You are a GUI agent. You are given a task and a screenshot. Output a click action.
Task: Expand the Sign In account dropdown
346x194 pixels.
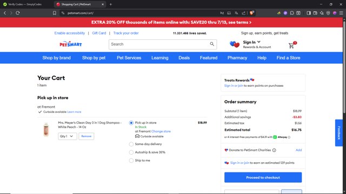click(x=252, y=42)
